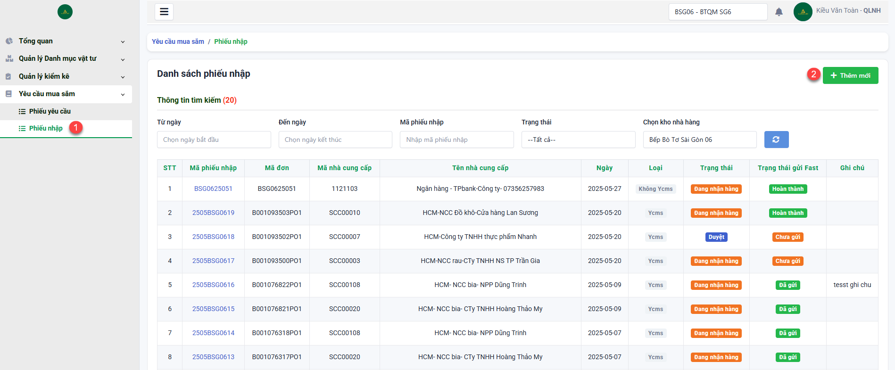
Task: Click the Tổng quan pie chart icon
Action: coord(9,41)
